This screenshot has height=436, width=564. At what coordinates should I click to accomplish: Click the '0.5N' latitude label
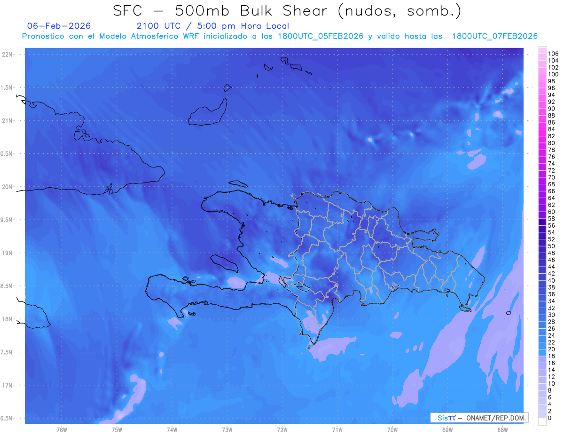(7, 154)
